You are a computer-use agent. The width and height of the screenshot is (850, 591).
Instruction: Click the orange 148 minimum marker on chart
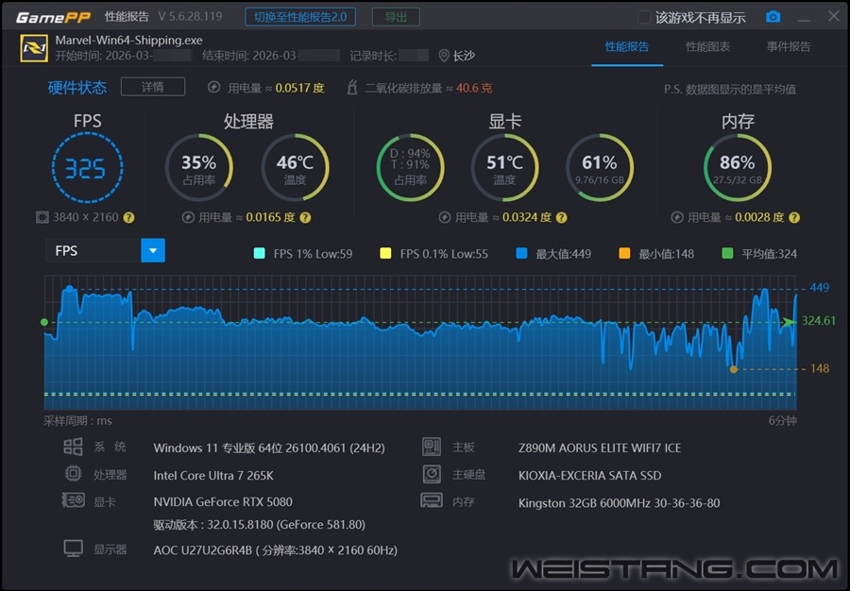734,369
